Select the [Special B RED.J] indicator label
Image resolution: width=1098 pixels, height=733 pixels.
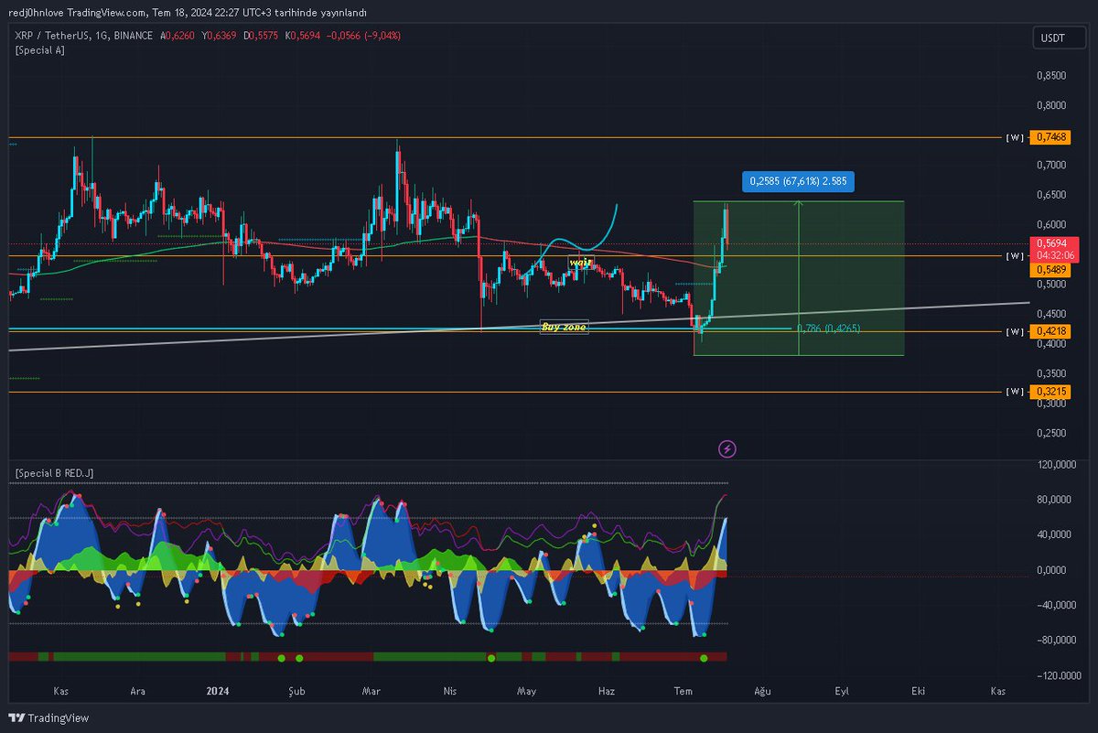(x=54, y=473)
